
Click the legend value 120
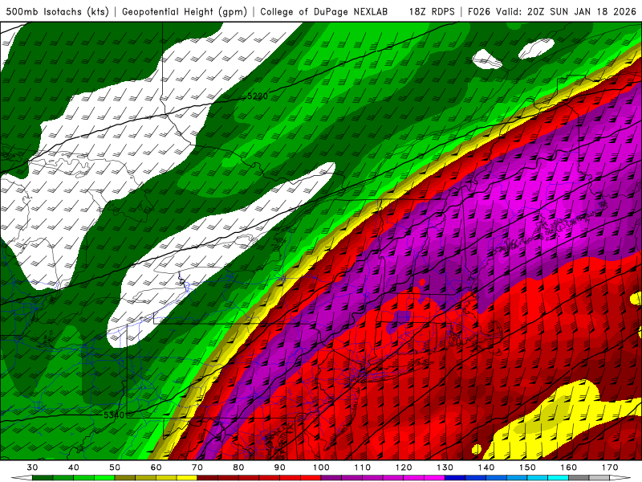[404, 468]
